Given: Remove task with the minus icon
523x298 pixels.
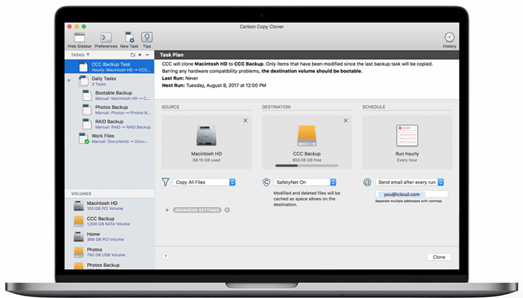Looking at the screenshot, I should [x=148, y=55].
